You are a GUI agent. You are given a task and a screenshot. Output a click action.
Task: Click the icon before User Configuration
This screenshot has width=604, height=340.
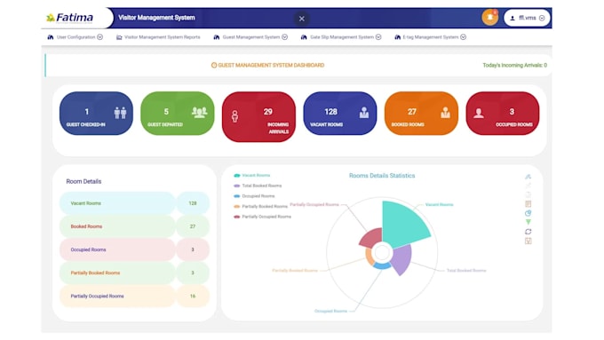[50, 37]
